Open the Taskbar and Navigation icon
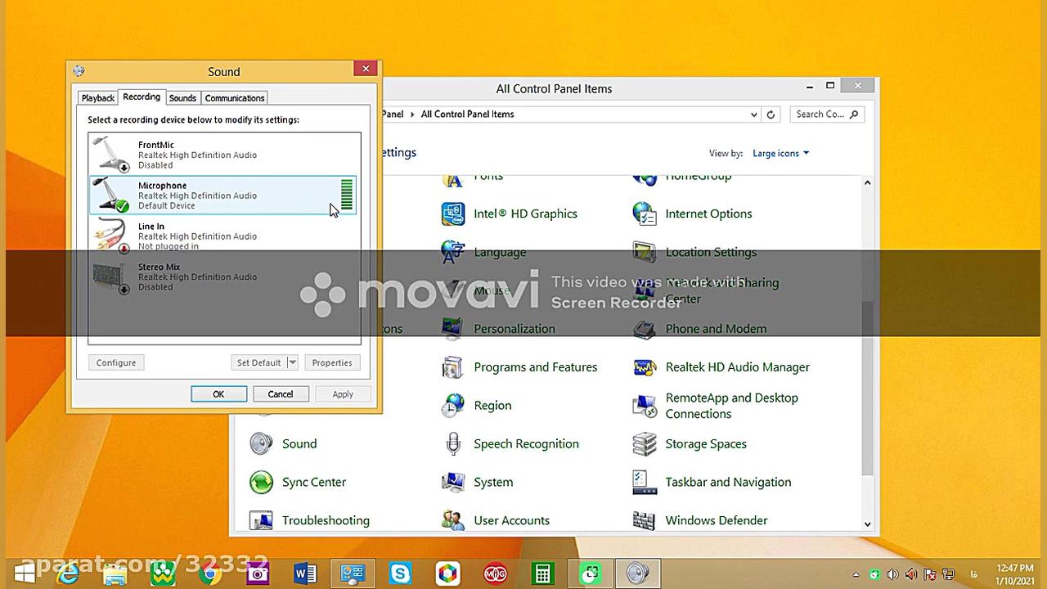 [645, 482]
